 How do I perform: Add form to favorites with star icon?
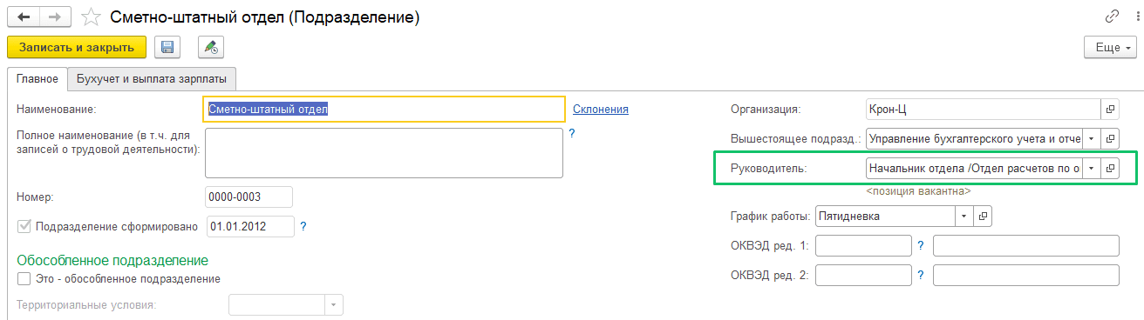[91, 17]
